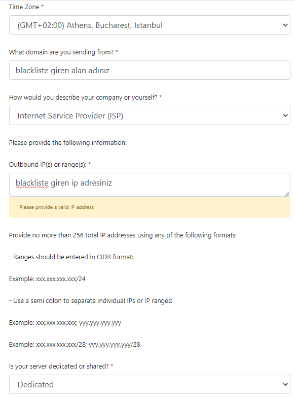
Task: Click the 'Is your server dedicated or shared?' label
Action: 61,367
